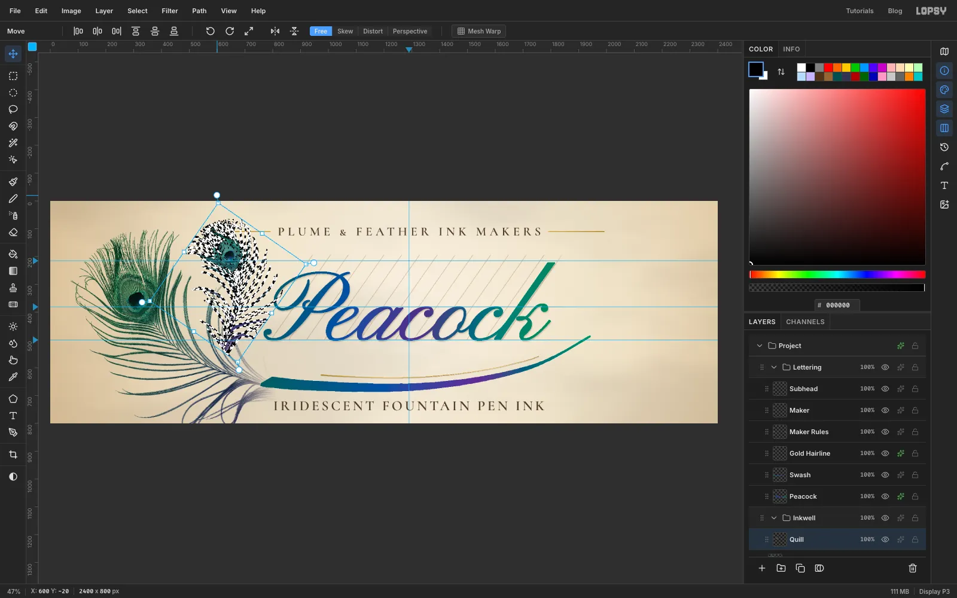Choose Perspective transform mode
The image size is (957, 598).
(410, 31)
